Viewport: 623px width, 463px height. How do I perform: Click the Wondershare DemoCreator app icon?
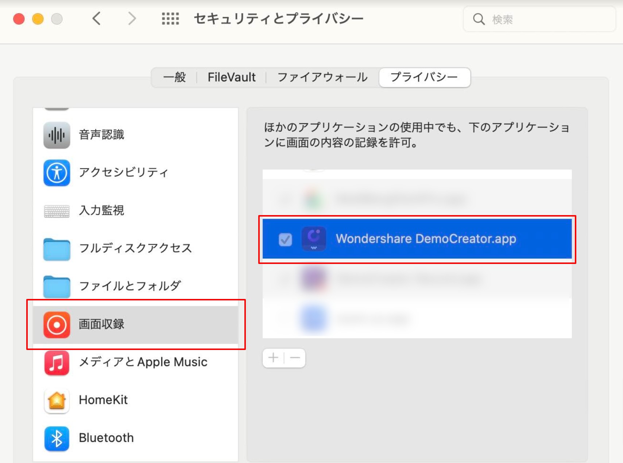314,239
